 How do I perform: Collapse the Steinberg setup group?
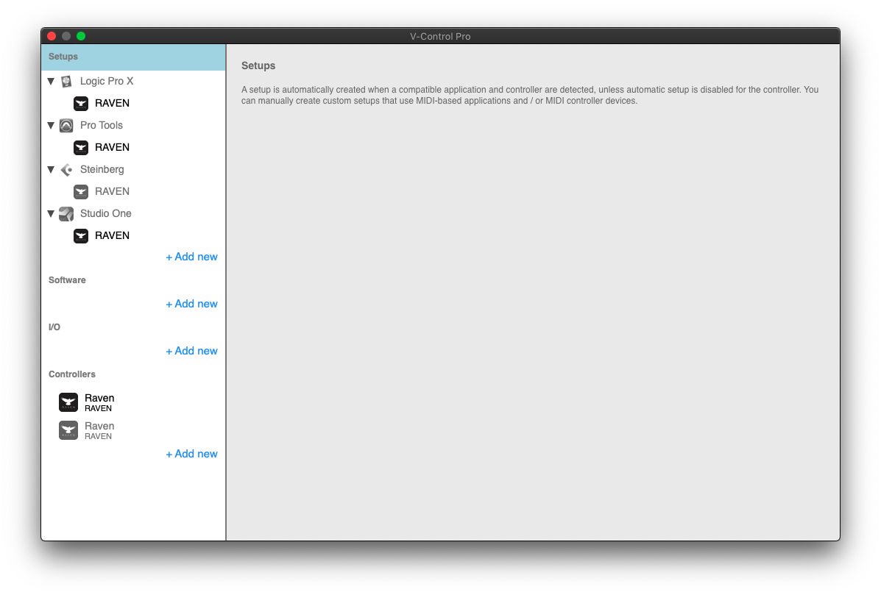(x=51, y=169)
